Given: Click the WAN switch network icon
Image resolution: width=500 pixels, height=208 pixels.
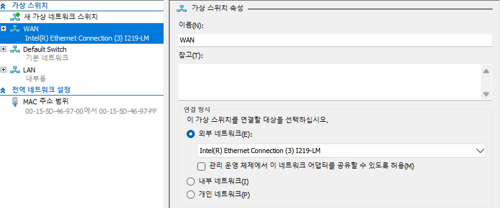Looking at the screenshot, I should tap(15, 29).
